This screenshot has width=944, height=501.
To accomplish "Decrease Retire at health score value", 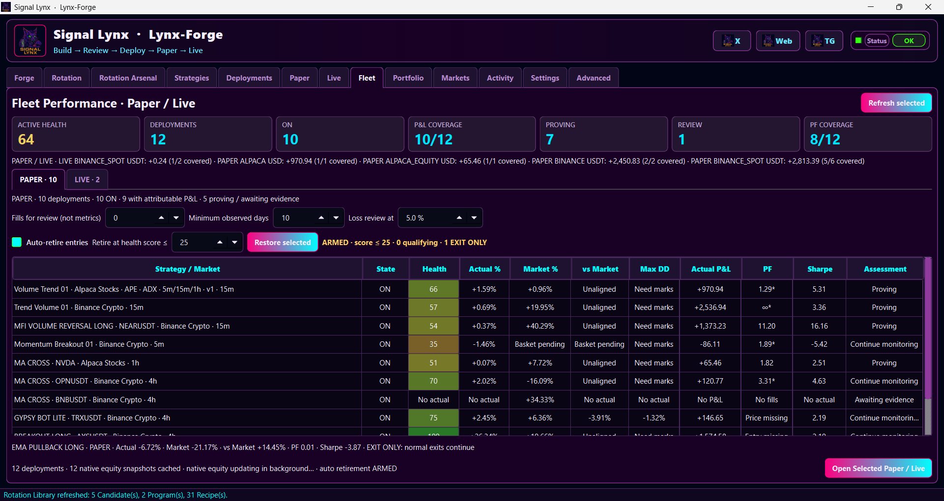I will (235, 242).
